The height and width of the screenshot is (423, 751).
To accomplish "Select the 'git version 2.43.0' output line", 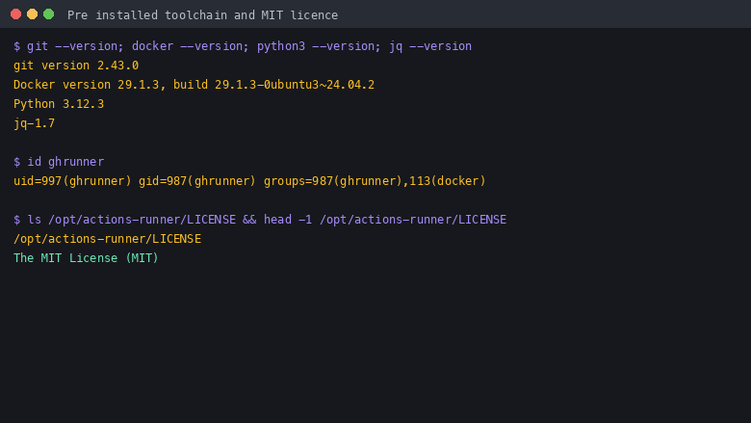I will tap(76, 66).
